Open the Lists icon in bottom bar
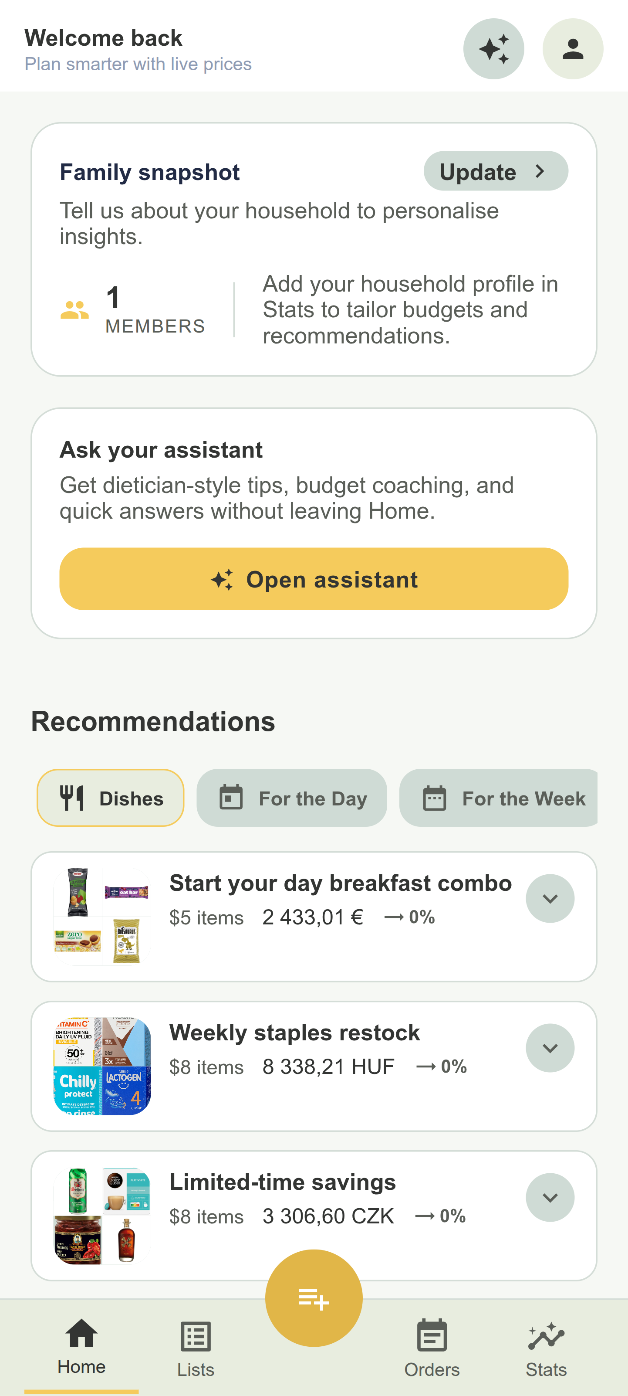Image resolution: width=628 pixels, height=1396 pixels. pyautogui.click(x=196, y=1336)
